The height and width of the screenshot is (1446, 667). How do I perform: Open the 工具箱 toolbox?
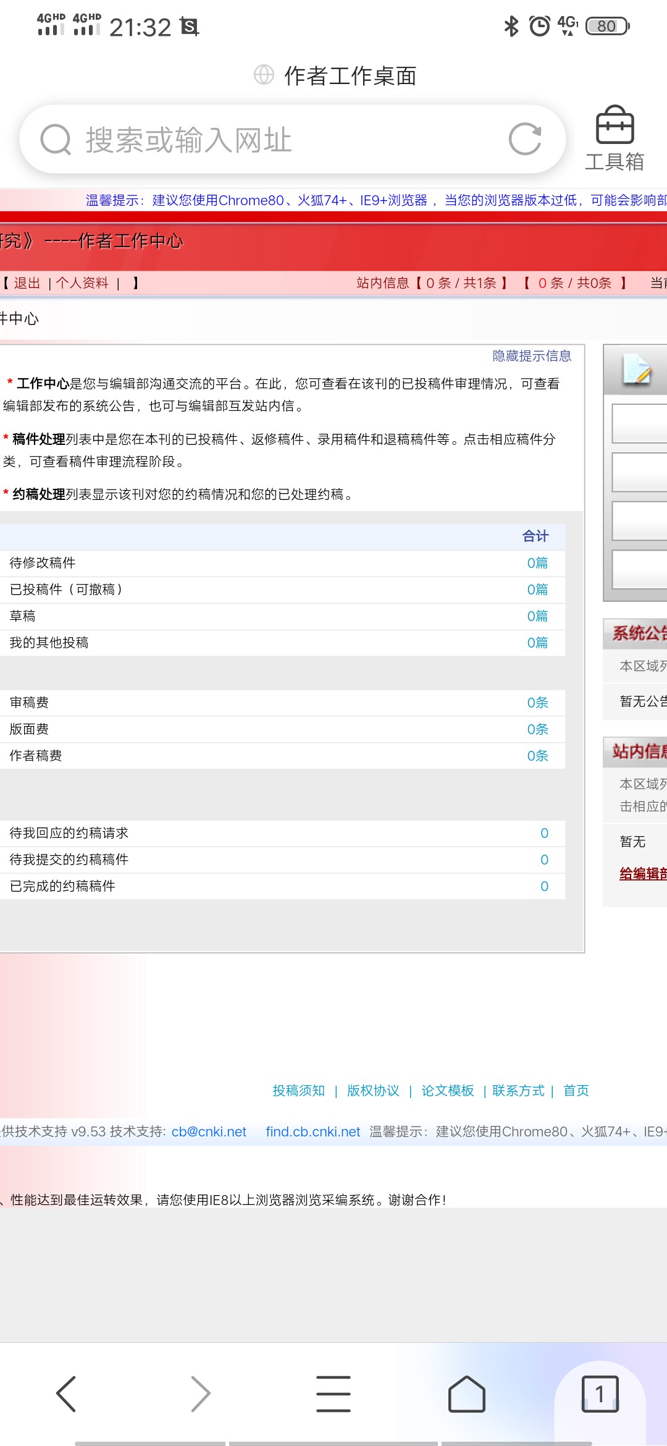(x=615, y=138)
